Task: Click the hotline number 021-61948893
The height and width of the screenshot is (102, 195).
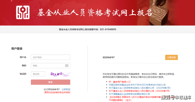Action: pyautogui.click(x=108, y=29)
